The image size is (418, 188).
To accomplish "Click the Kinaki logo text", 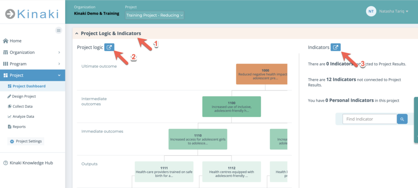I will click(x=38, y=14).
